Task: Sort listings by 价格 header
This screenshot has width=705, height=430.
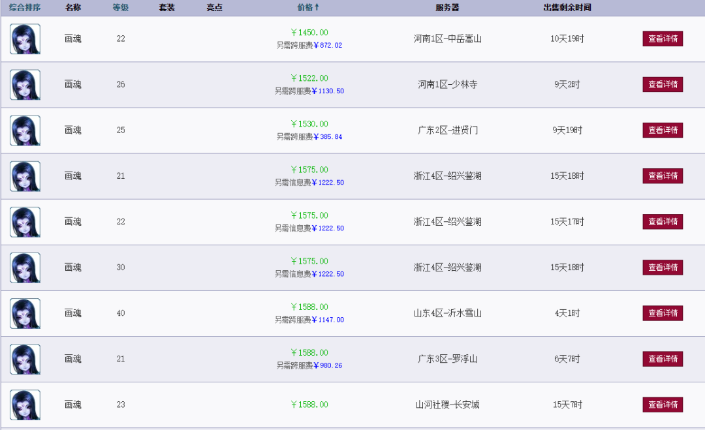Action: coord(308,8)
